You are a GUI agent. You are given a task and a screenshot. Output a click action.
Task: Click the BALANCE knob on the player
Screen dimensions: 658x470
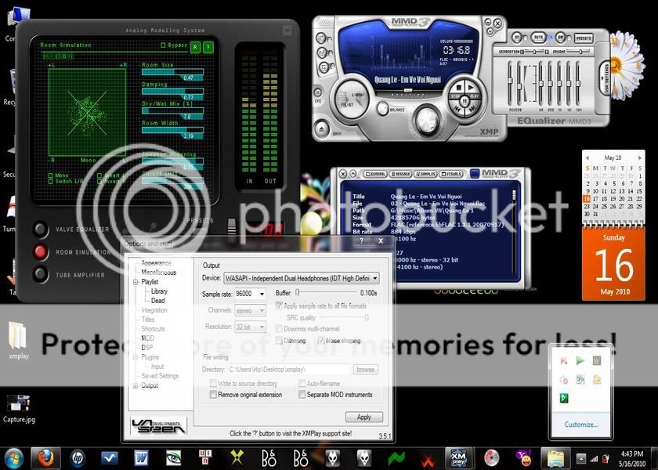pyautogui.click(x=382, y=109)
